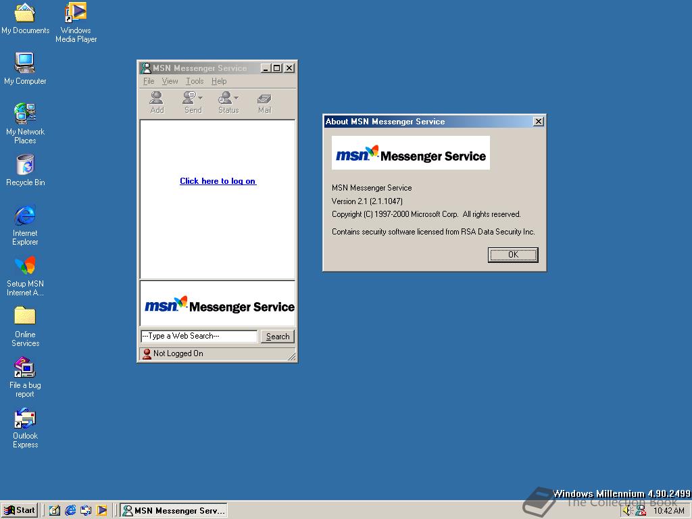Minimize the MSN Messenger Service window
The image size is (692, 519).
[x=265, y=68]
